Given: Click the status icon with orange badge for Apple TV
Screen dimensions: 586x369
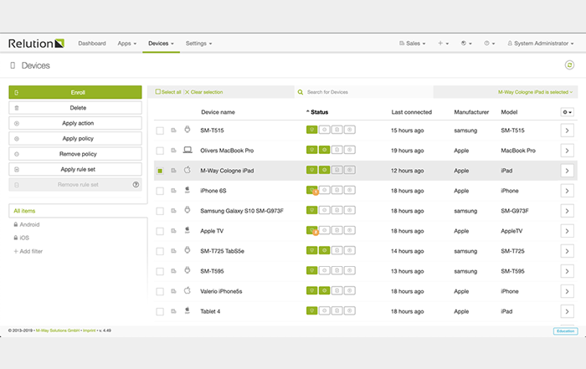Looking at the screenshot, I should 312,231.
